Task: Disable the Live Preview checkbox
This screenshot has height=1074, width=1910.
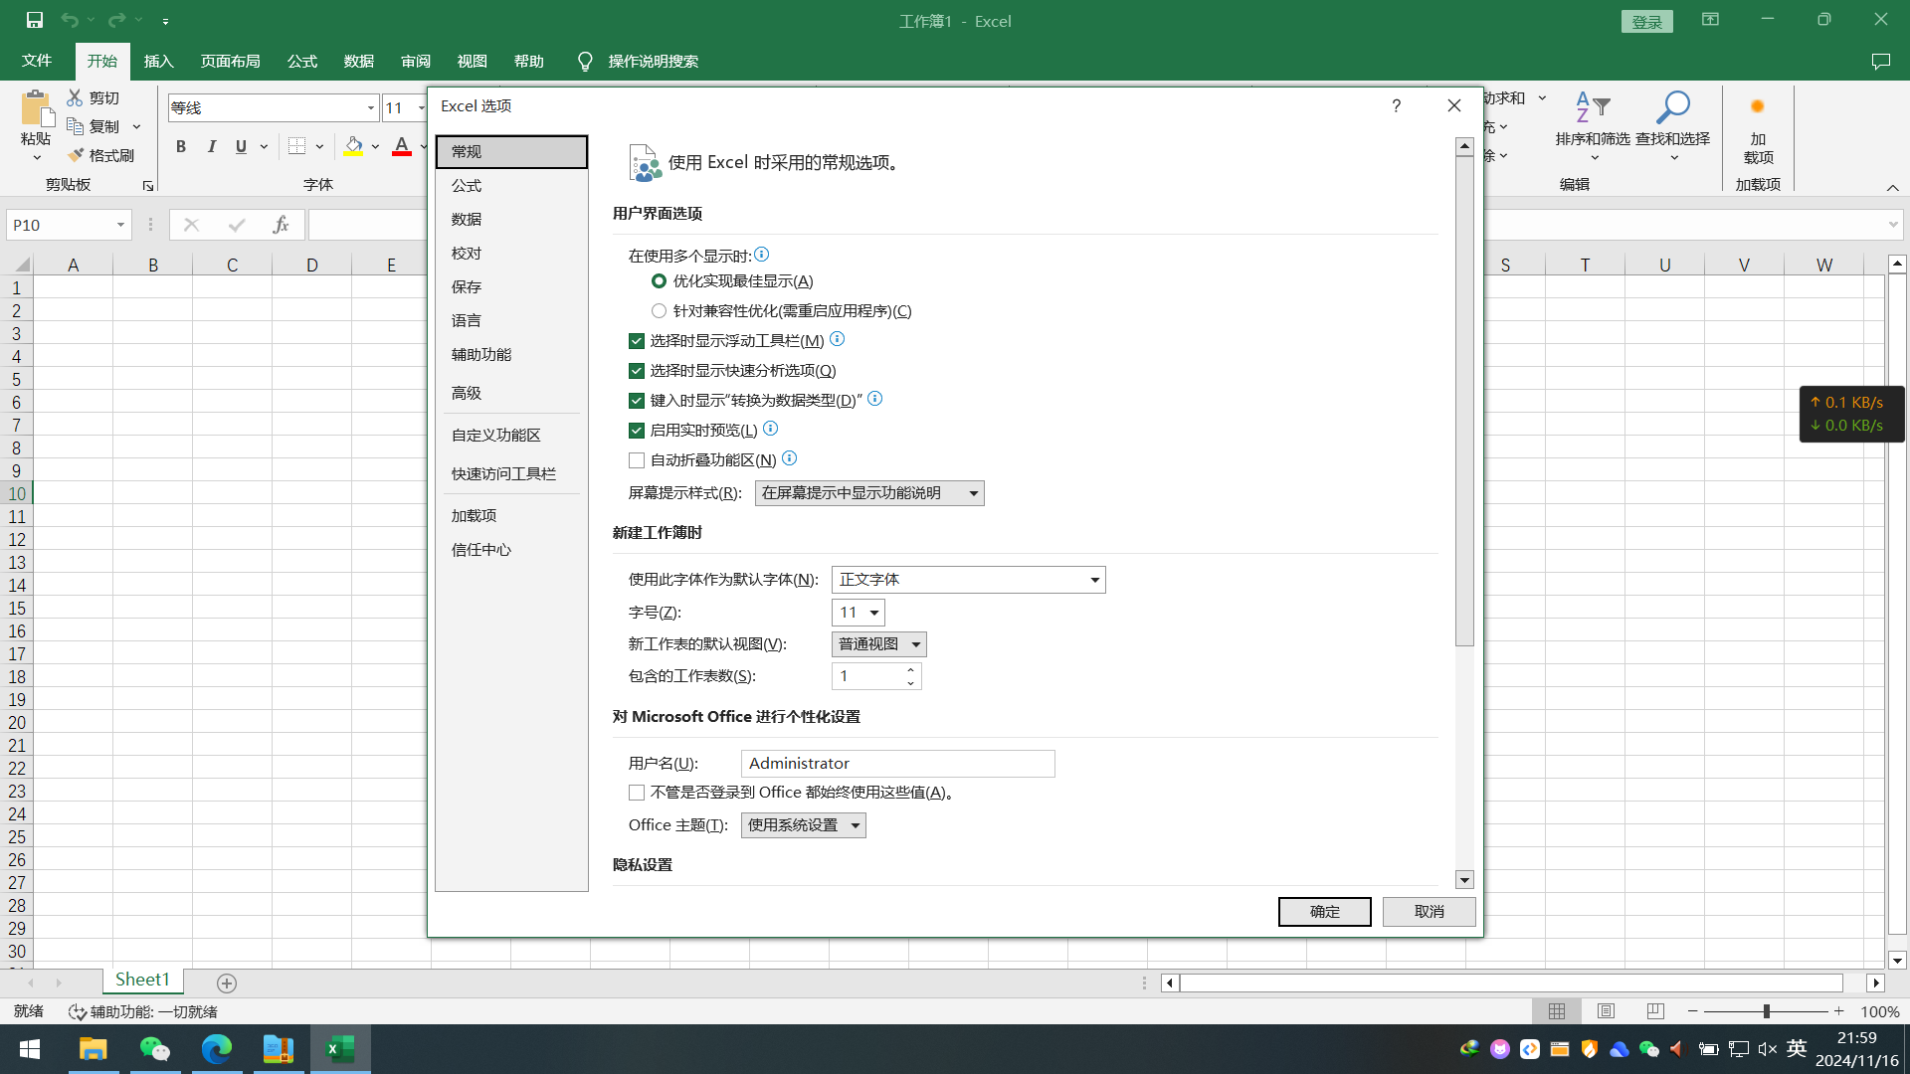Action: 637,431
